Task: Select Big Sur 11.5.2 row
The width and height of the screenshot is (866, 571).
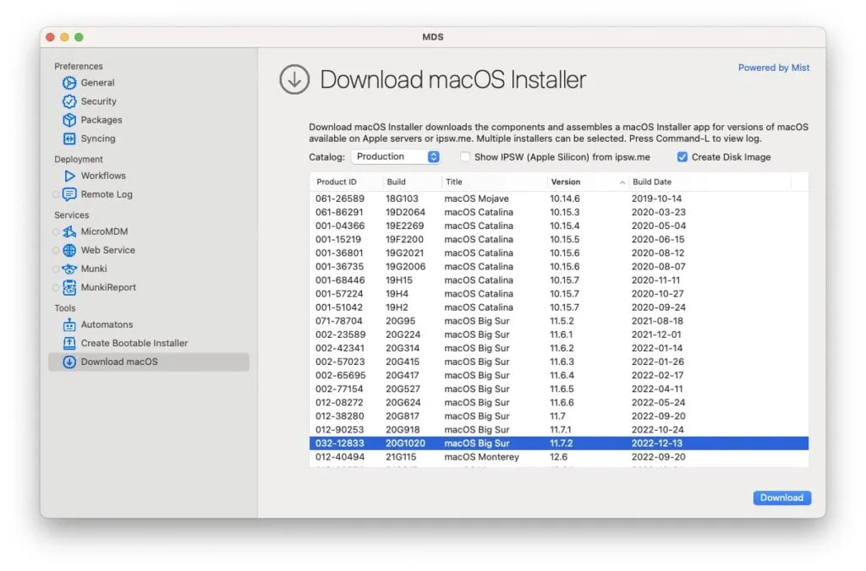Action: [559, 321]
